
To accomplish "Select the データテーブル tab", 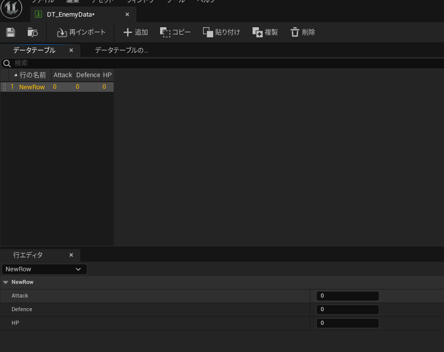I will point(34,50).
